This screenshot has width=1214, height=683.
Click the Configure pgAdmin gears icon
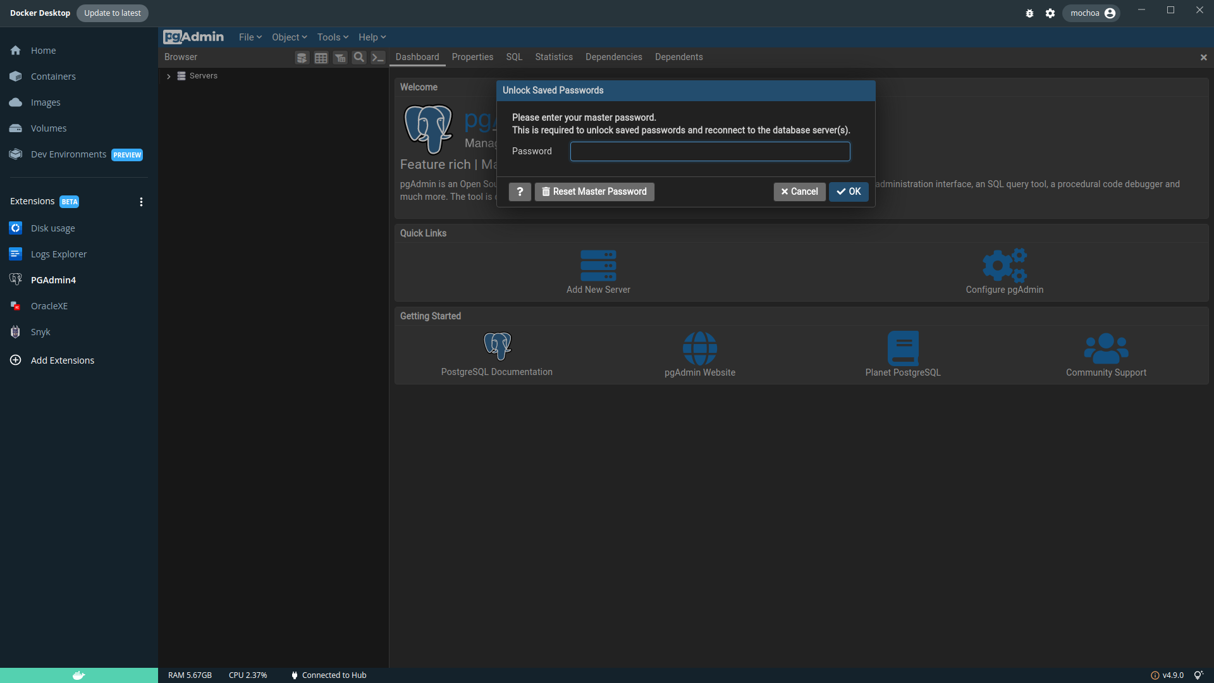[x=1004, y=266]
